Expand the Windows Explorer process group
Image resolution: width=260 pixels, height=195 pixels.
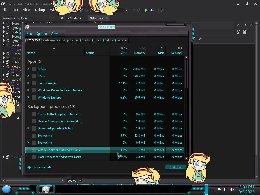pyautogui.click(x=28, y=97)
